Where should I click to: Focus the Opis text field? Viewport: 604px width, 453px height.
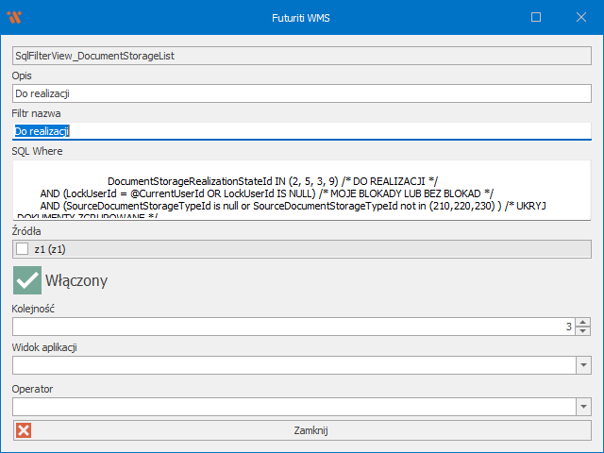click(x=302, y=93)
